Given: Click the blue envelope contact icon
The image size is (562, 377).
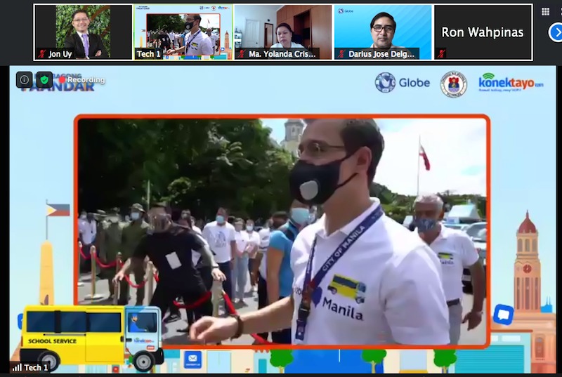Looking at the screenshot, I should pyautogui.click(x=192, y=359).
